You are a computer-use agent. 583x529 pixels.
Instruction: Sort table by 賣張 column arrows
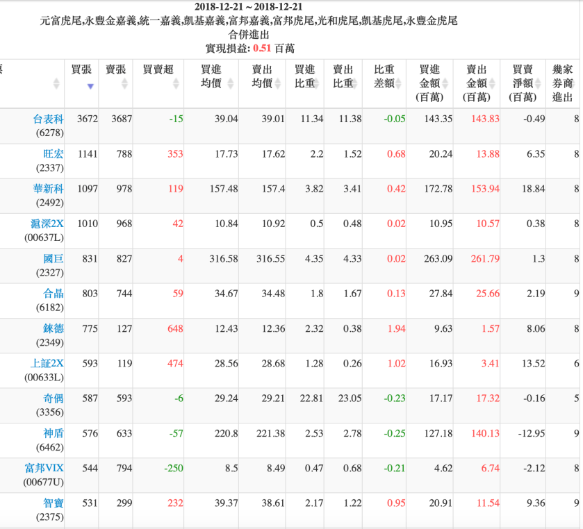(x=124, y=84)
